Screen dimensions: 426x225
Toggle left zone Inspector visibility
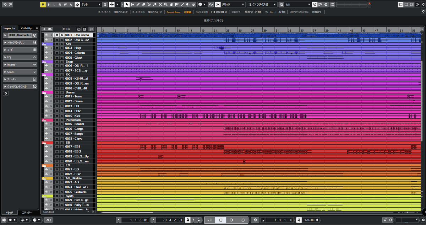point(400,5)
